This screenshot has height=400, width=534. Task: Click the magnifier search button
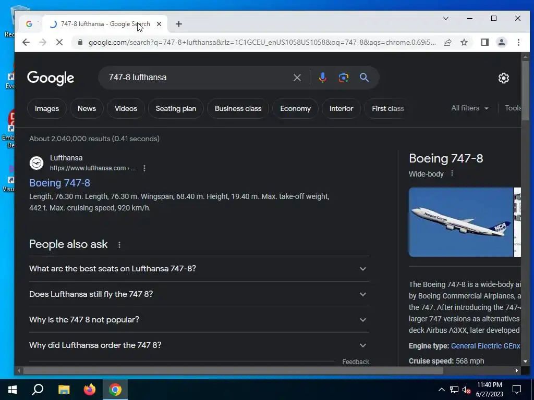point(364,78)
